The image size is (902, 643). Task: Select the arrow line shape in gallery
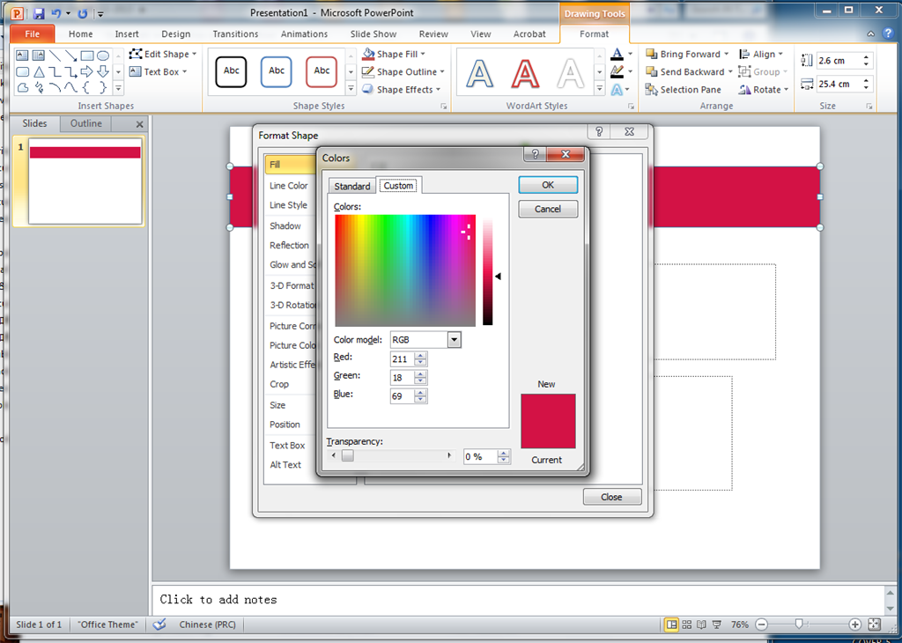(70, 55)
